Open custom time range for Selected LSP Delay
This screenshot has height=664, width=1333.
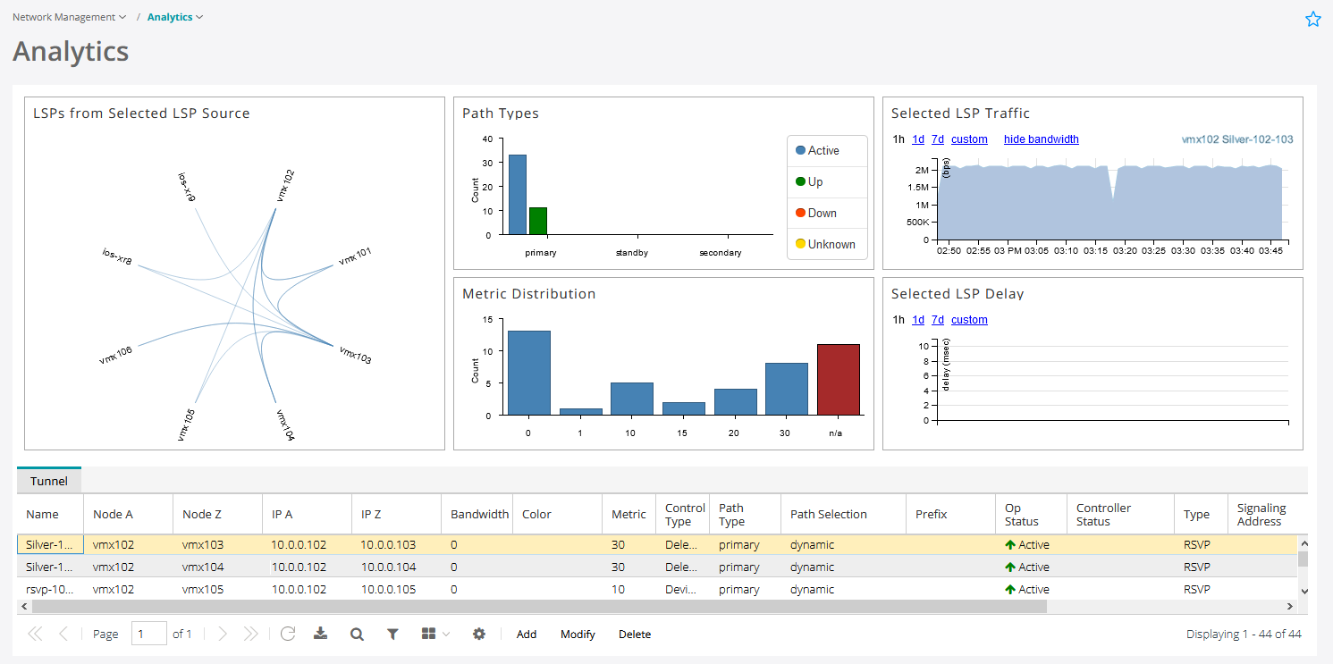(969, 319)
